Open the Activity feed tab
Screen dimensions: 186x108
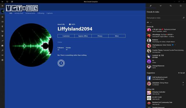pyautogui.click(x=19, y=13)
